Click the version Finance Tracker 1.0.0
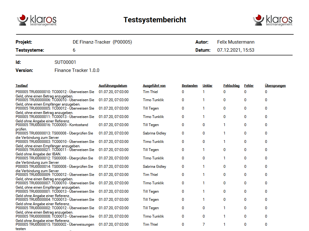Image resolution: width=309 pixels, height=231 pixels. coord(77,70)
